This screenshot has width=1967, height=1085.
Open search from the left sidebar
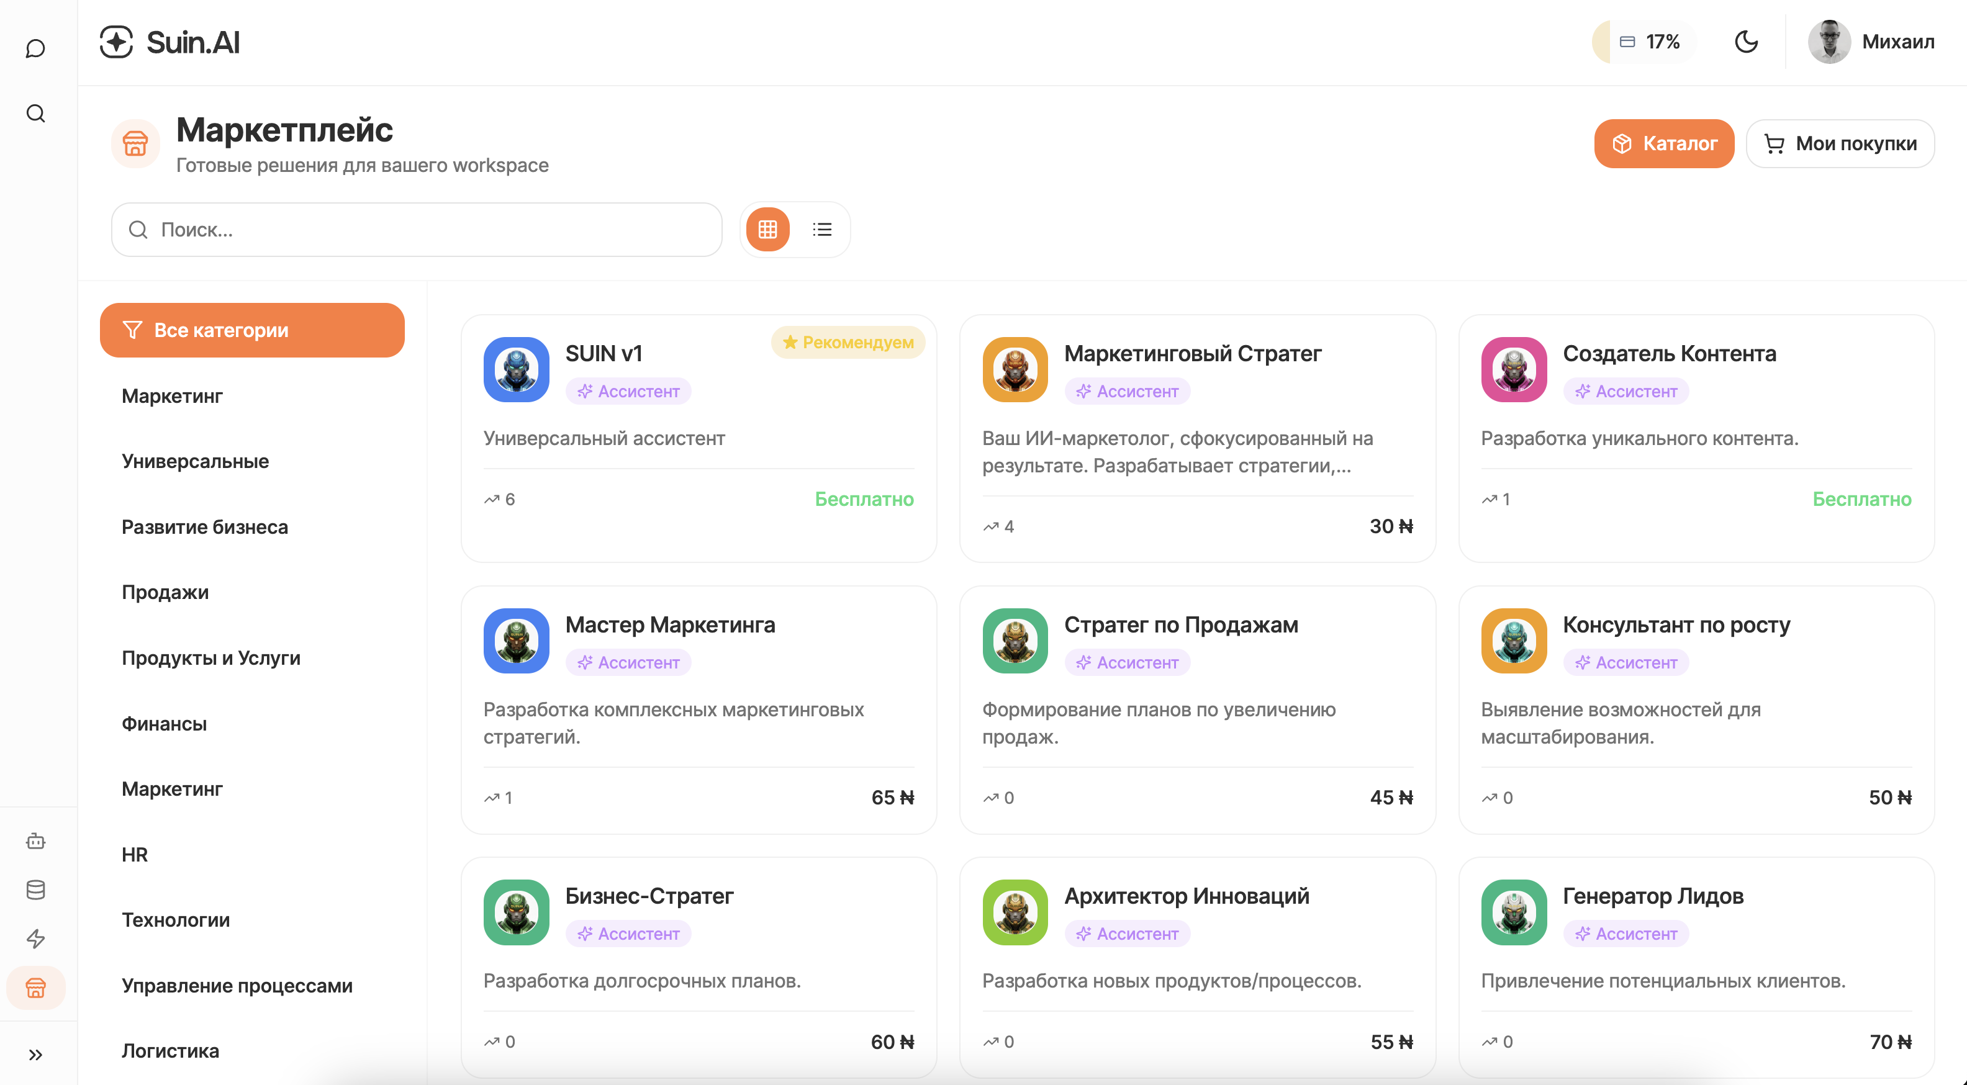[x=36, y=113]
